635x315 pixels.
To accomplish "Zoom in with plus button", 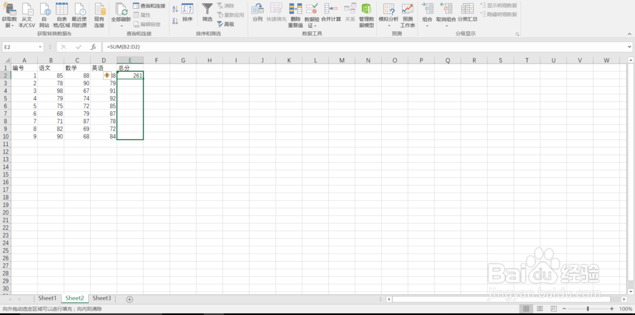I will click(x=612, y=309).
